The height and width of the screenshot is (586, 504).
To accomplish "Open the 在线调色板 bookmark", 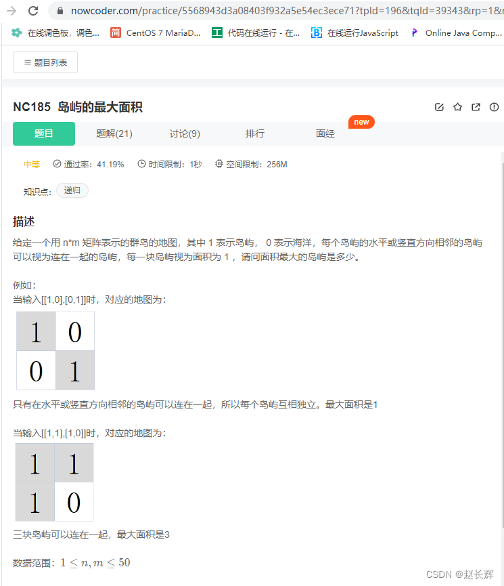I will 55,33.
